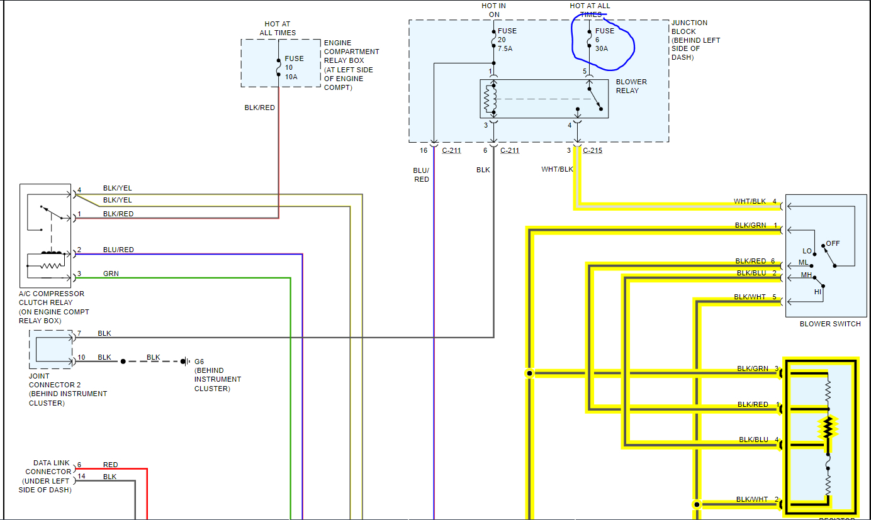Click the JUNCTION BLOCK description text
The width and height of the screenshot is (871, 520).
[696, 40]
